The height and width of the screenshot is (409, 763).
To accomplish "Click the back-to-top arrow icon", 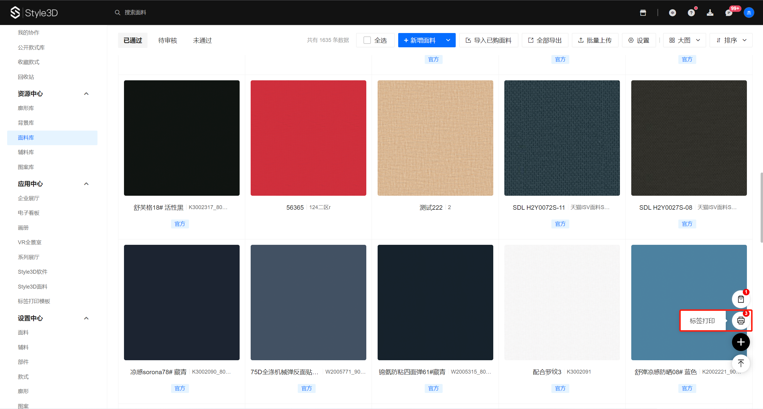I will (741, 363).
